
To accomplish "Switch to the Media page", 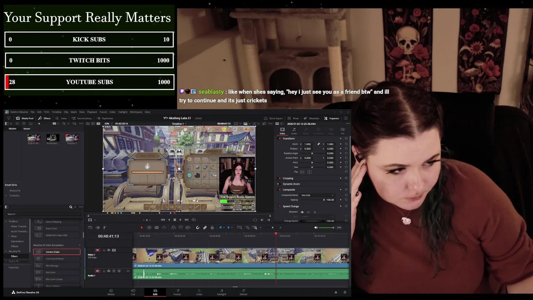I will 111,292.
